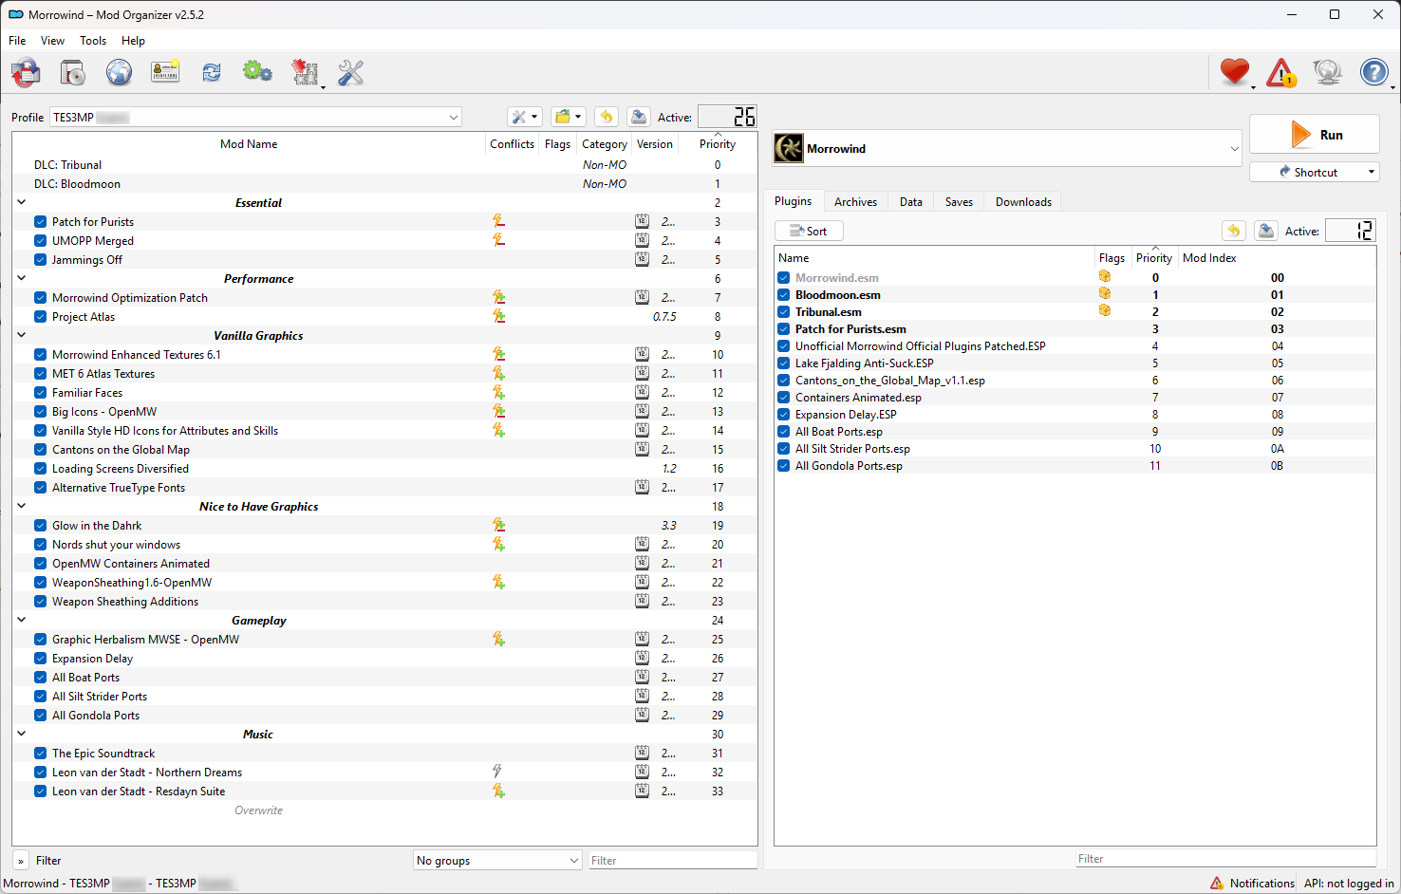Click the red heart Endorse icon

(1234, 72)
